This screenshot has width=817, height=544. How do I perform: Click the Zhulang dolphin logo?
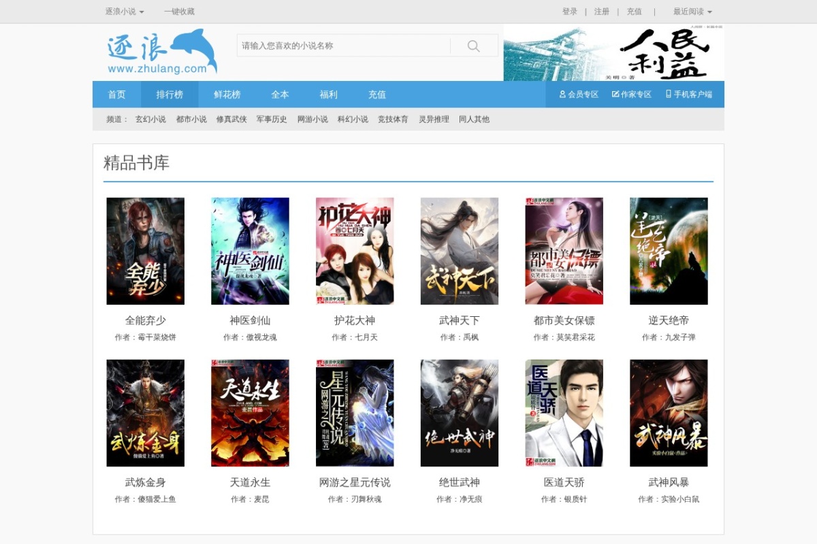pos(162,51)
